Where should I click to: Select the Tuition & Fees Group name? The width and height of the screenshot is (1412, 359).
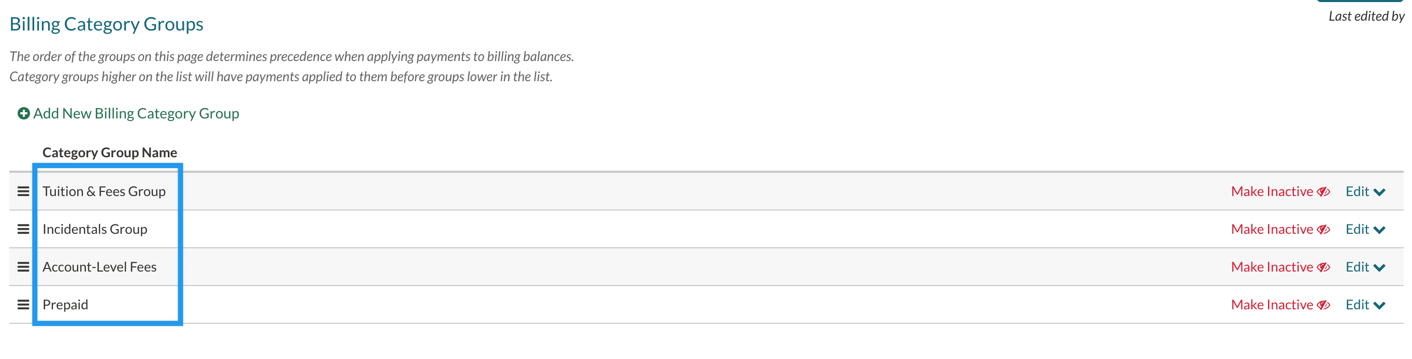[104, 191]
